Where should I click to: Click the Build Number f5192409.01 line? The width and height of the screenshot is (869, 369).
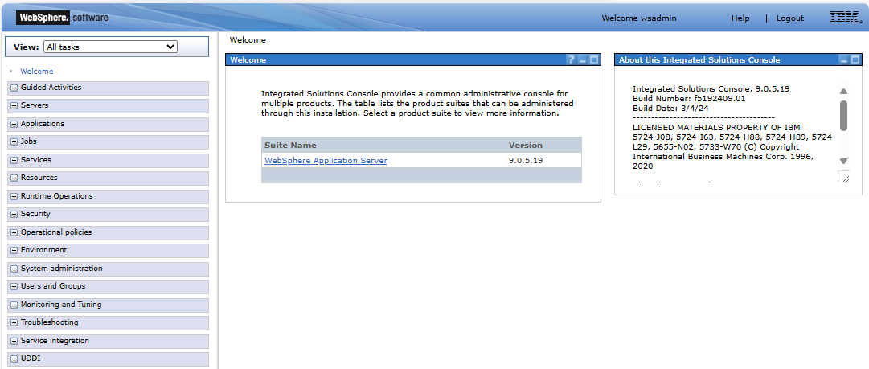(x=689, y=99)
